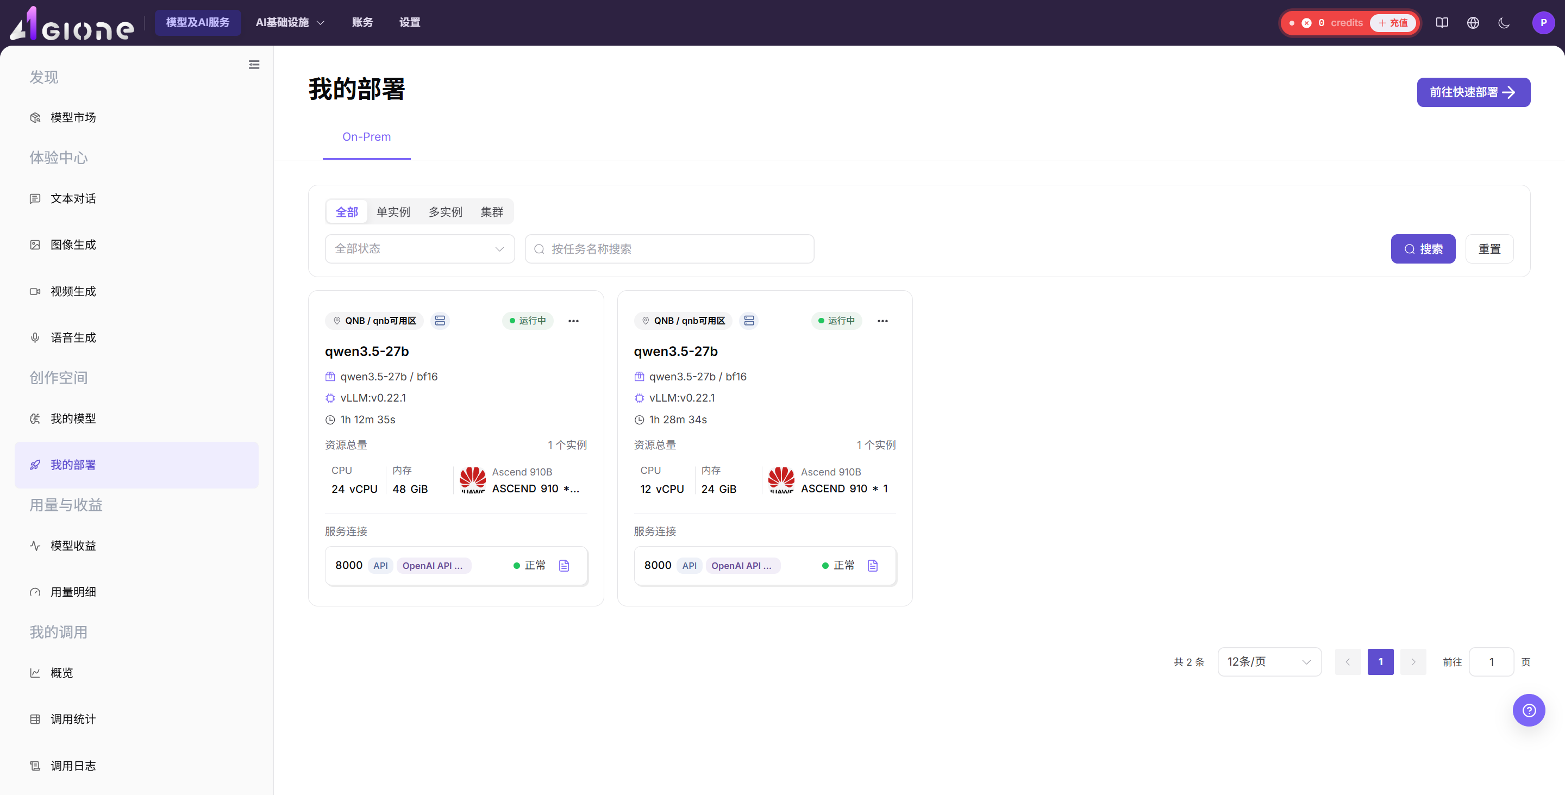Click Huawei logo on second card
The width and height of the screenshot is (1565, 795).
tap(781, 480)
